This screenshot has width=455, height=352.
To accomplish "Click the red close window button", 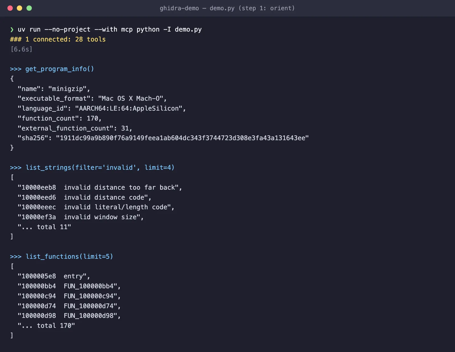I will 10,8.
